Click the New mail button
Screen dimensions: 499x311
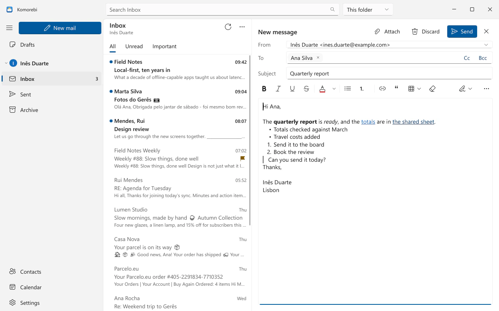60,28
